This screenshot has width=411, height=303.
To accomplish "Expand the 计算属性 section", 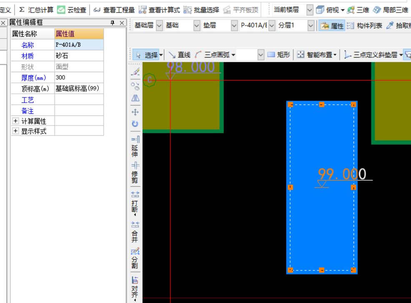I will coord(15,121).
